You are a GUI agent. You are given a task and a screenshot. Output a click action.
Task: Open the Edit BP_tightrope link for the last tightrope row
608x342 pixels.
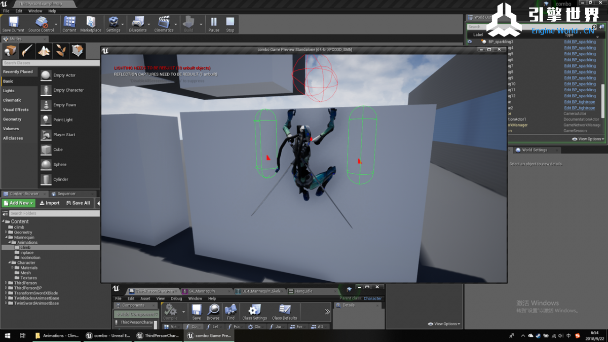[x=580, y=108]
